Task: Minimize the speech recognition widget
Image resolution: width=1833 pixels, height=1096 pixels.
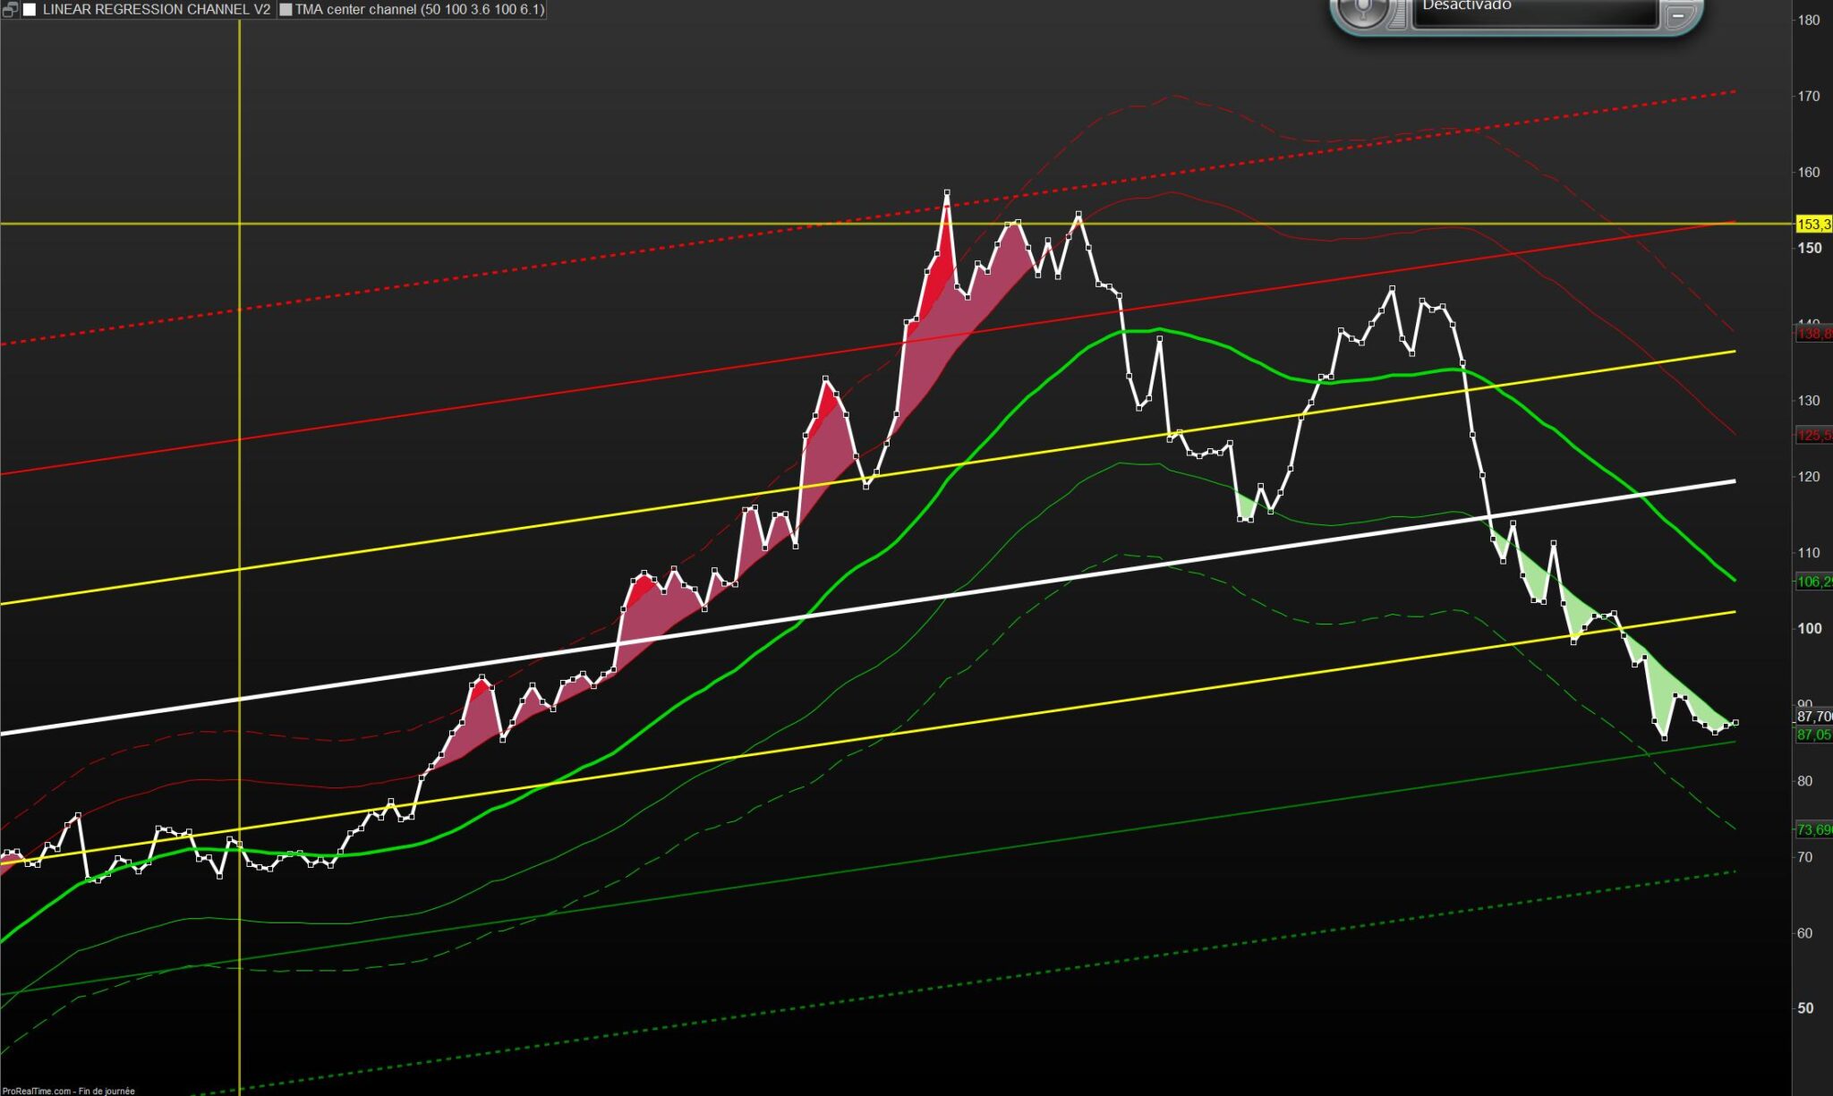Action: pos(1678,15)
